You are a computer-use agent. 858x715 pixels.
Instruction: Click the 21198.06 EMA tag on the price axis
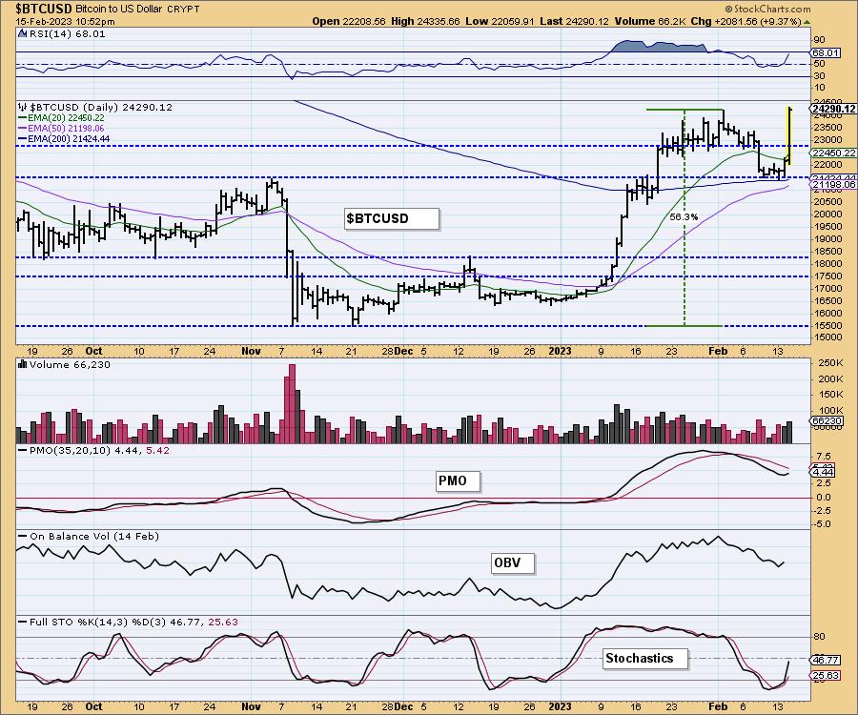tap(833, 184)
